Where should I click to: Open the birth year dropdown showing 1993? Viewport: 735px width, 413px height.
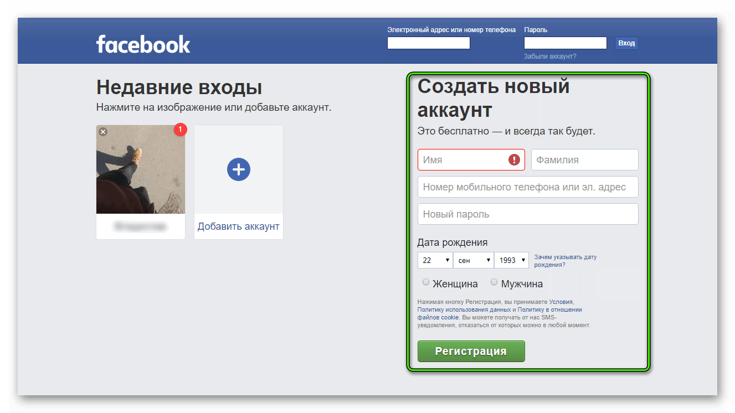click(x=512, y=260)
